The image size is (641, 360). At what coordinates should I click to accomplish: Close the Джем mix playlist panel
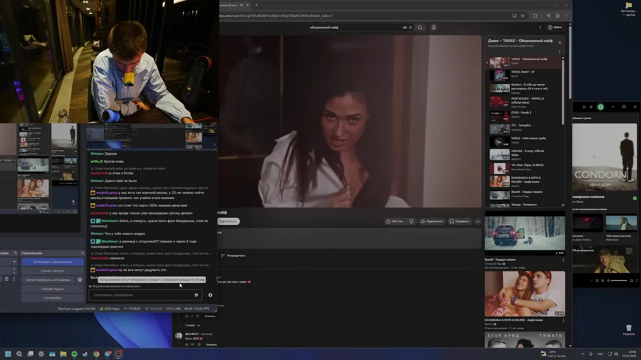pyautogui.click(x=559, y=42)
